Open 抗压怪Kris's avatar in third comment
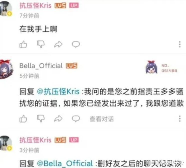186x168 pixels. 6,143
